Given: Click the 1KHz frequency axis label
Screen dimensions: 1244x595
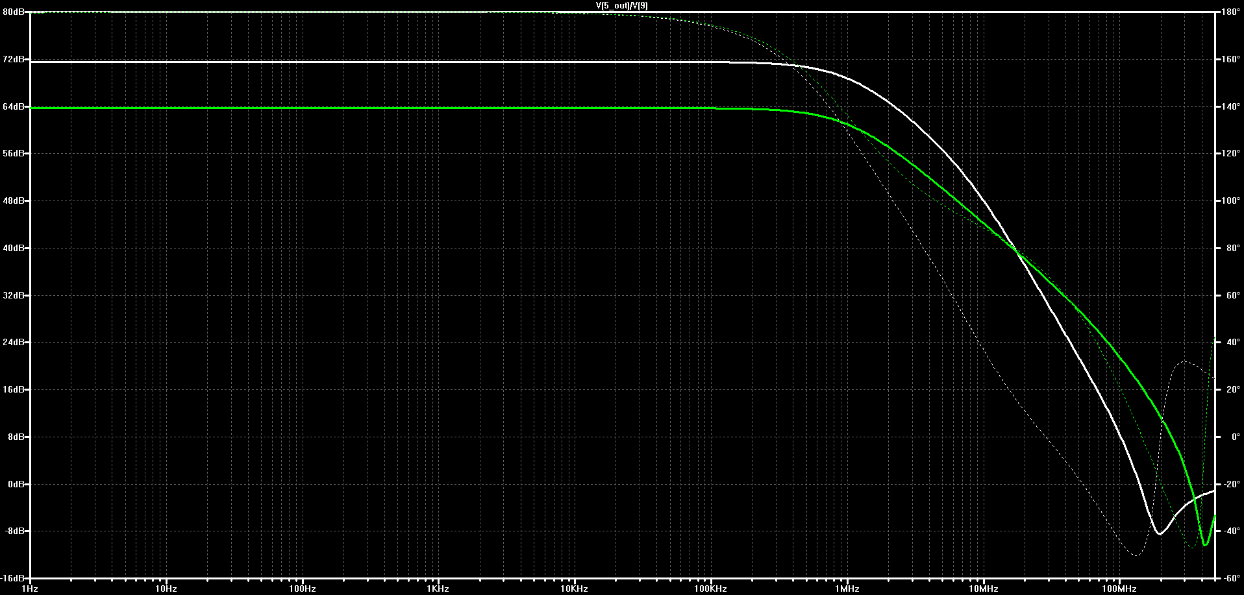Looking at the screenshot, I should pyautogui.click(x=438, y=589).
